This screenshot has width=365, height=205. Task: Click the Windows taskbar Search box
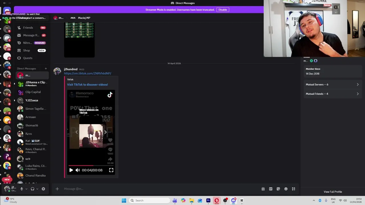point(149,200)
